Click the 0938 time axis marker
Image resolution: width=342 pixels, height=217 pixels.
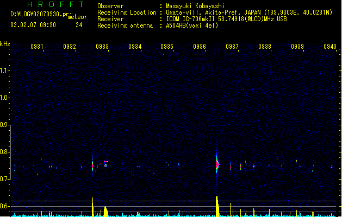tap(265, 46)
